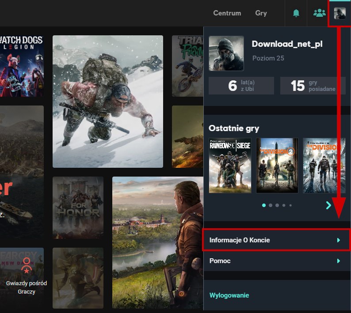
Task: Open The Division 2 recent game cover
Action: 277,166
